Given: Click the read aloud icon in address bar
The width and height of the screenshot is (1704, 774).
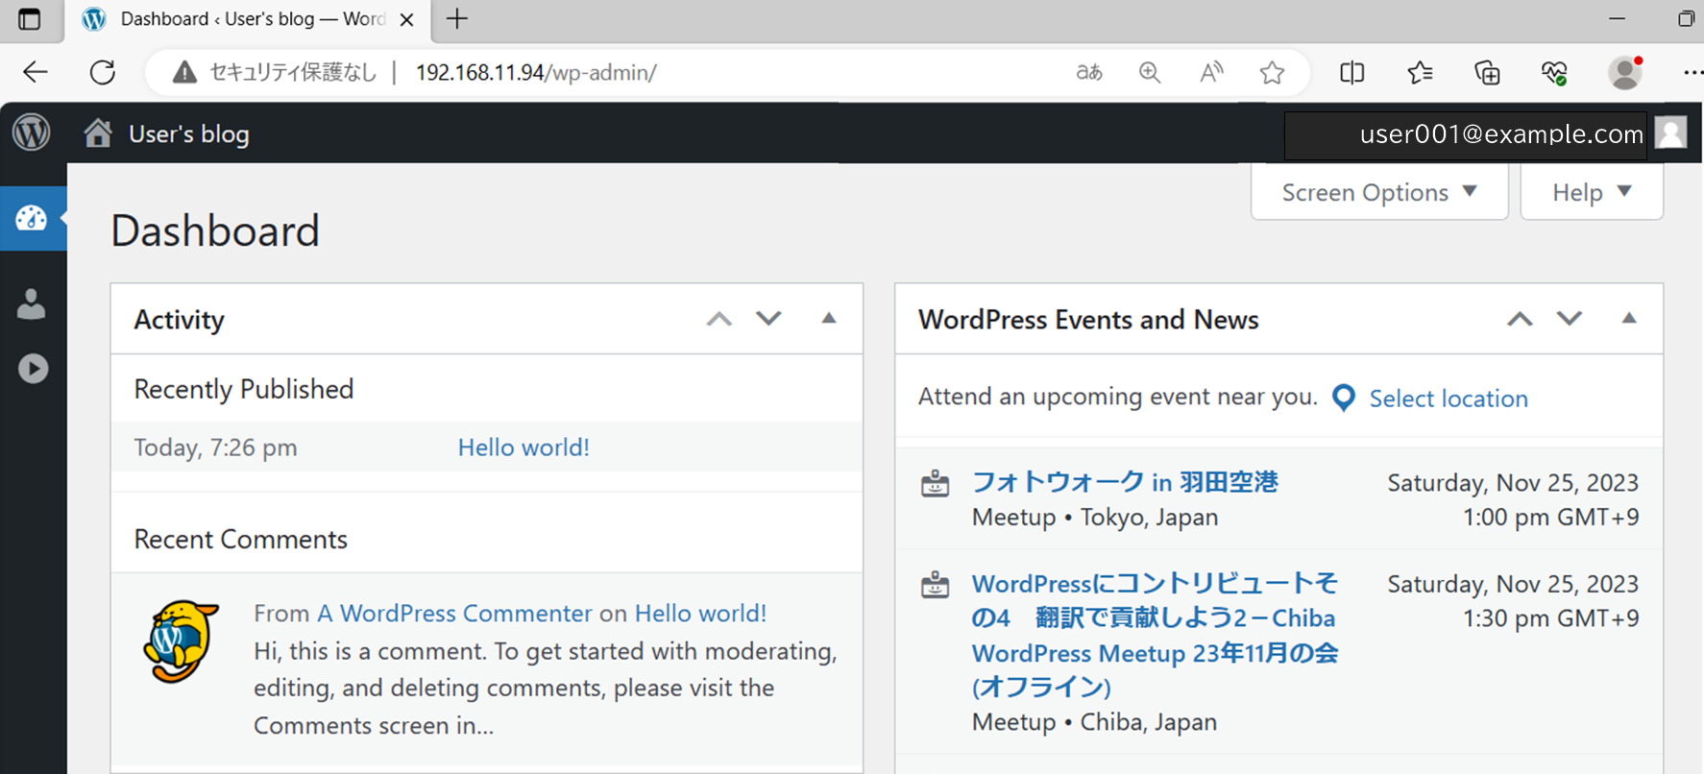Looking at the screenshot, I should pos(1211,72).
